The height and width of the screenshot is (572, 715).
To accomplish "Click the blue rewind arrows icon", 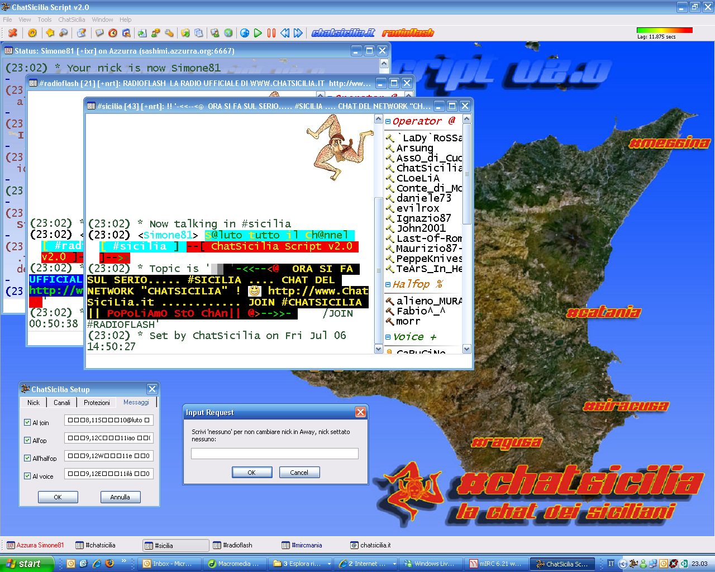I will coord(285,33).
